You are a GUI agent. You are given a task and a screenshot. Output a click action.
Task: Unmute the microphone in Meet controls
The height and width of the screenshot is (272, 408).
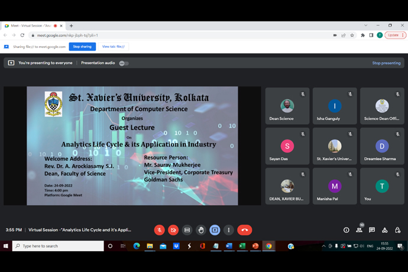159,230
